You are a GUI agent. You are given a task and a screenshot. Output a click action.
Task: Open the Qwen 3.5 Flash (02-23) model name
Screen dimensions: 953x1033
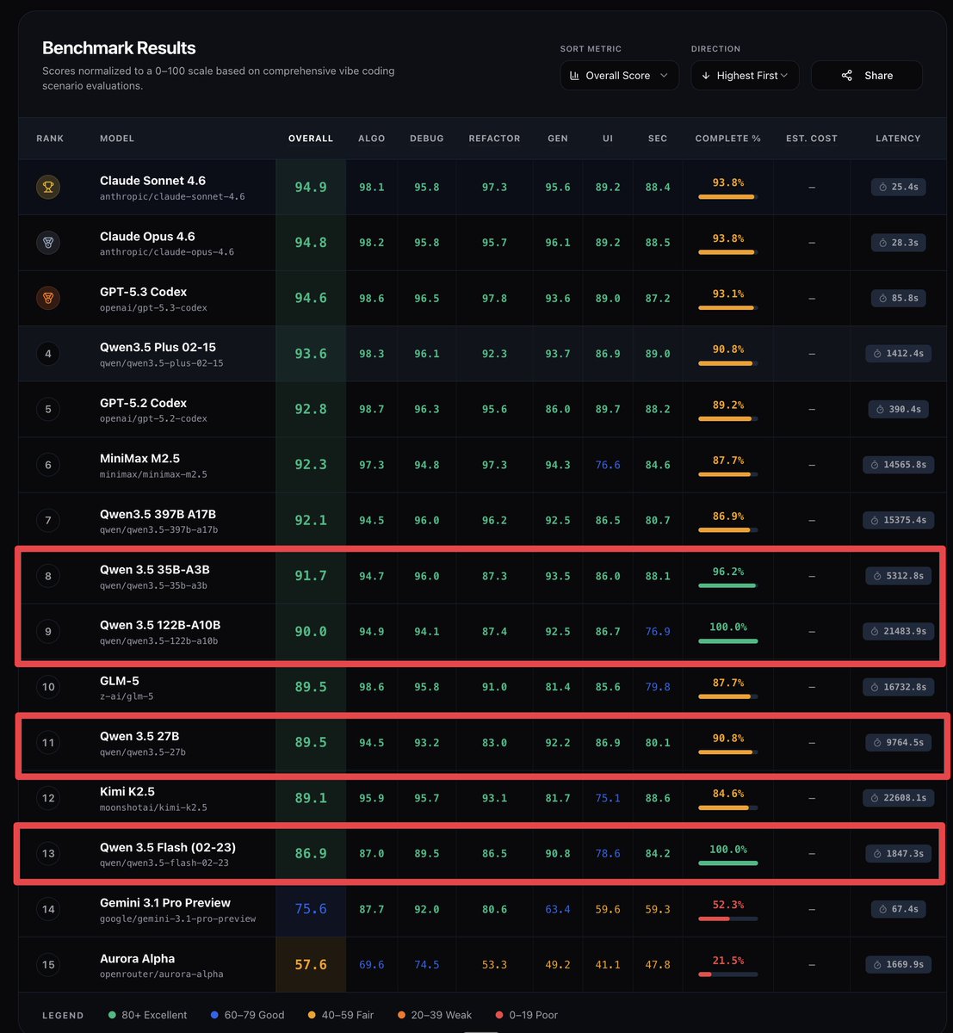click(x=168, y=847)
